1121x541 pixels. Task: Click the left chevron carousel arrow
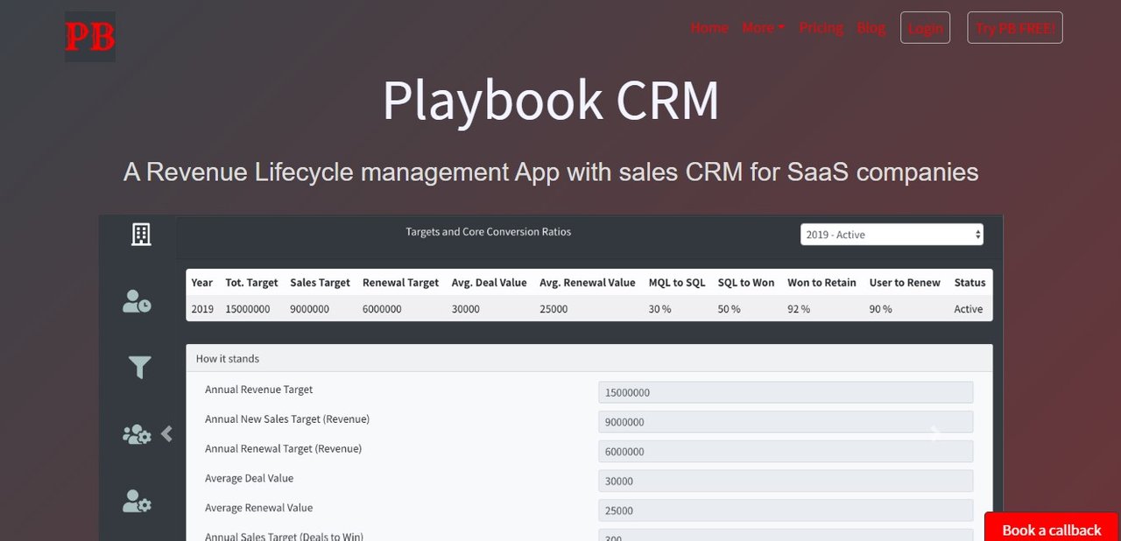tap(166, 433)
